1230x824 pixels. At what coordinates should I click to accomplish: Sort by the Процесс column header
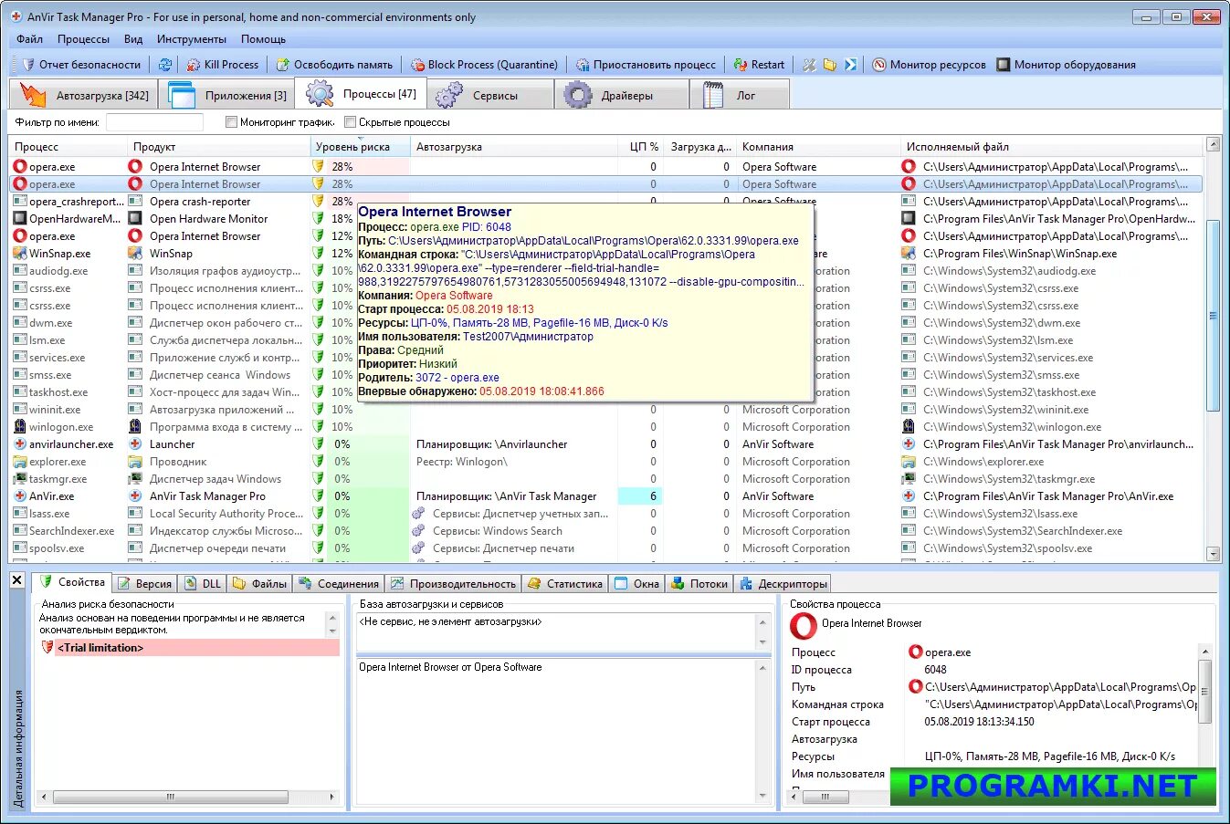68,147
